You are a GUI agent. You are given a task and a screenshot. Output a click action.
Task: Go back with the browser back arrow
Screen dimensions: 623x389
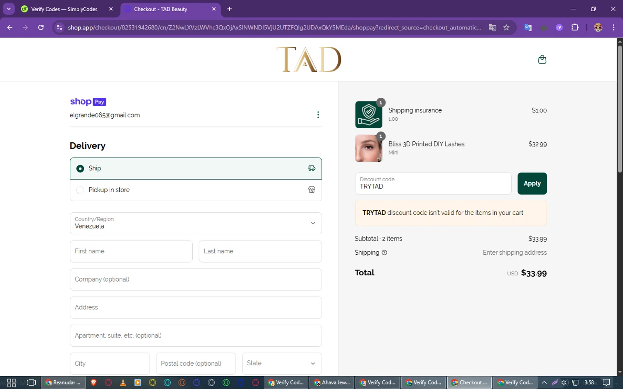pos(10,27)
